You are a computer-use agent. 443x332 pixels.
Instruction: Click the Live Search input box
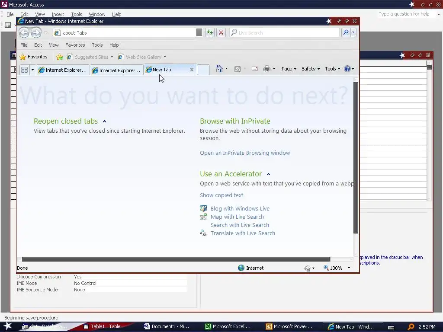[x=284, y=33]
